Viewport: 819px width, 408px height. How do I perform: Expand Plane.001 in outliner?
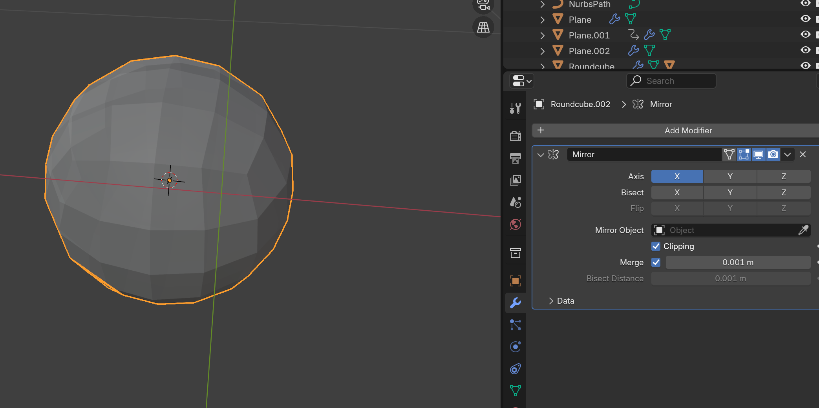[542, 35]
